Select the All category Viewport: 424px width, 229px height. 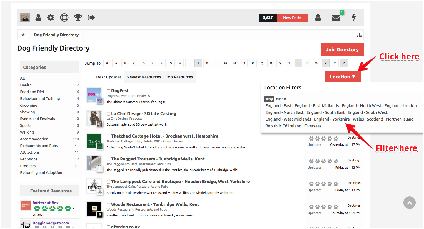point(23,78)
